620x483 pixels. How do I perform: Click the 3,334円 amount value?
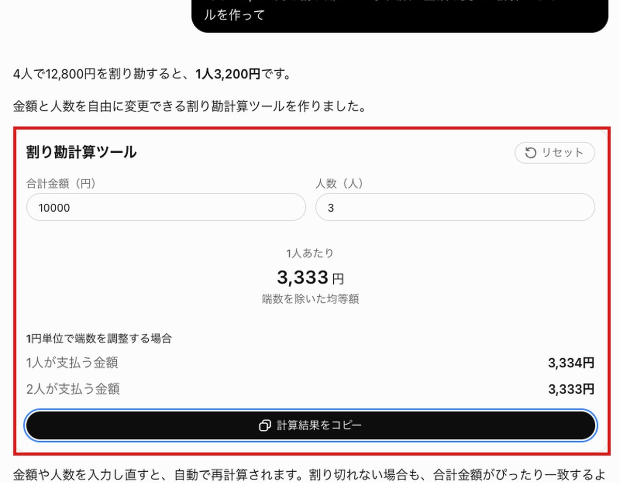[x=571, y=363]
